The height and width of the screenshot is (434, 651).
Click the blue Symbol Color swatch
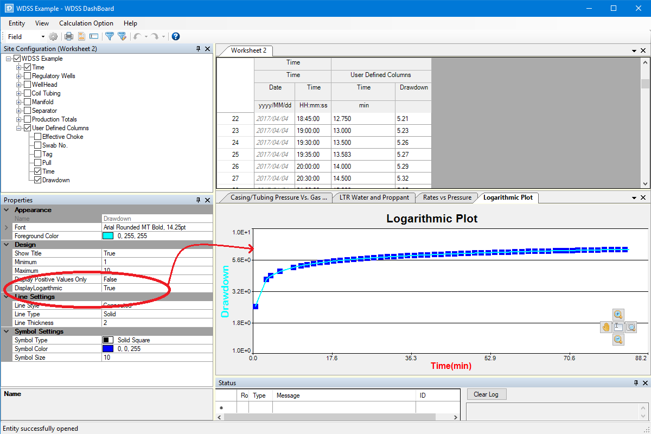108,349
